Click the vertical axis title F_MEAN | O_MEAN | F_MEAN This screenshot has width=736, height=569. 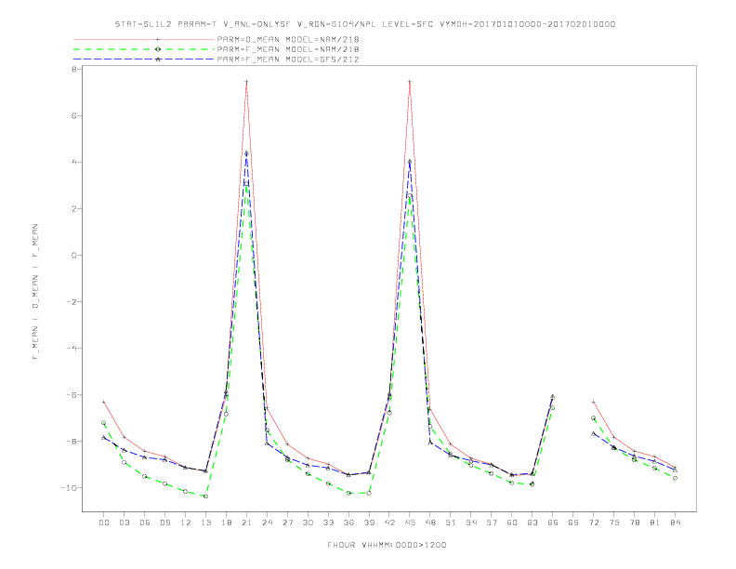click(35, 292)
